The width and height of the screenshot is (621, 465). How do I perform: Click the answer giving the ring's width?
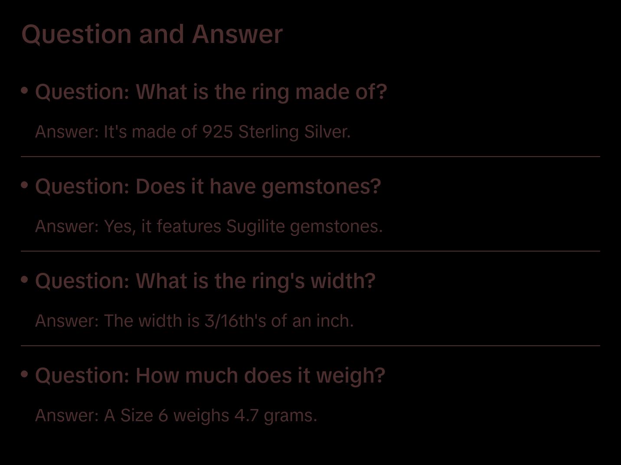(194, 321)
